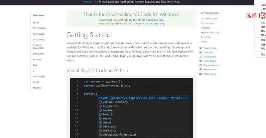Choose 投射 in the browser menu
Screen dimensions: 266x138
pyautogui.click(x=263, y=27)
